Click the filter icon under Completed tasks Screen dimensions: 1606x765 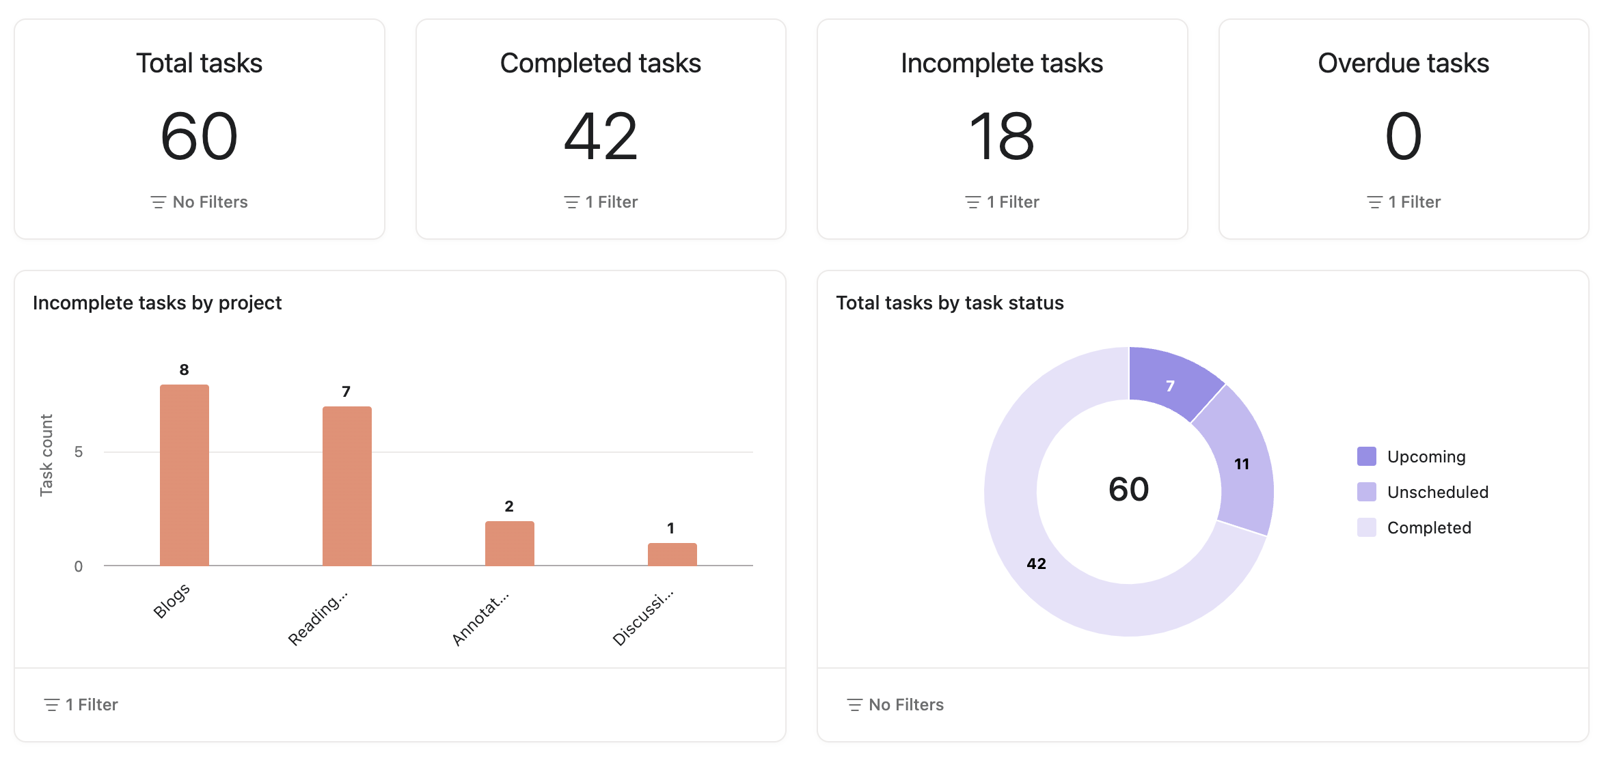[571, 202]
